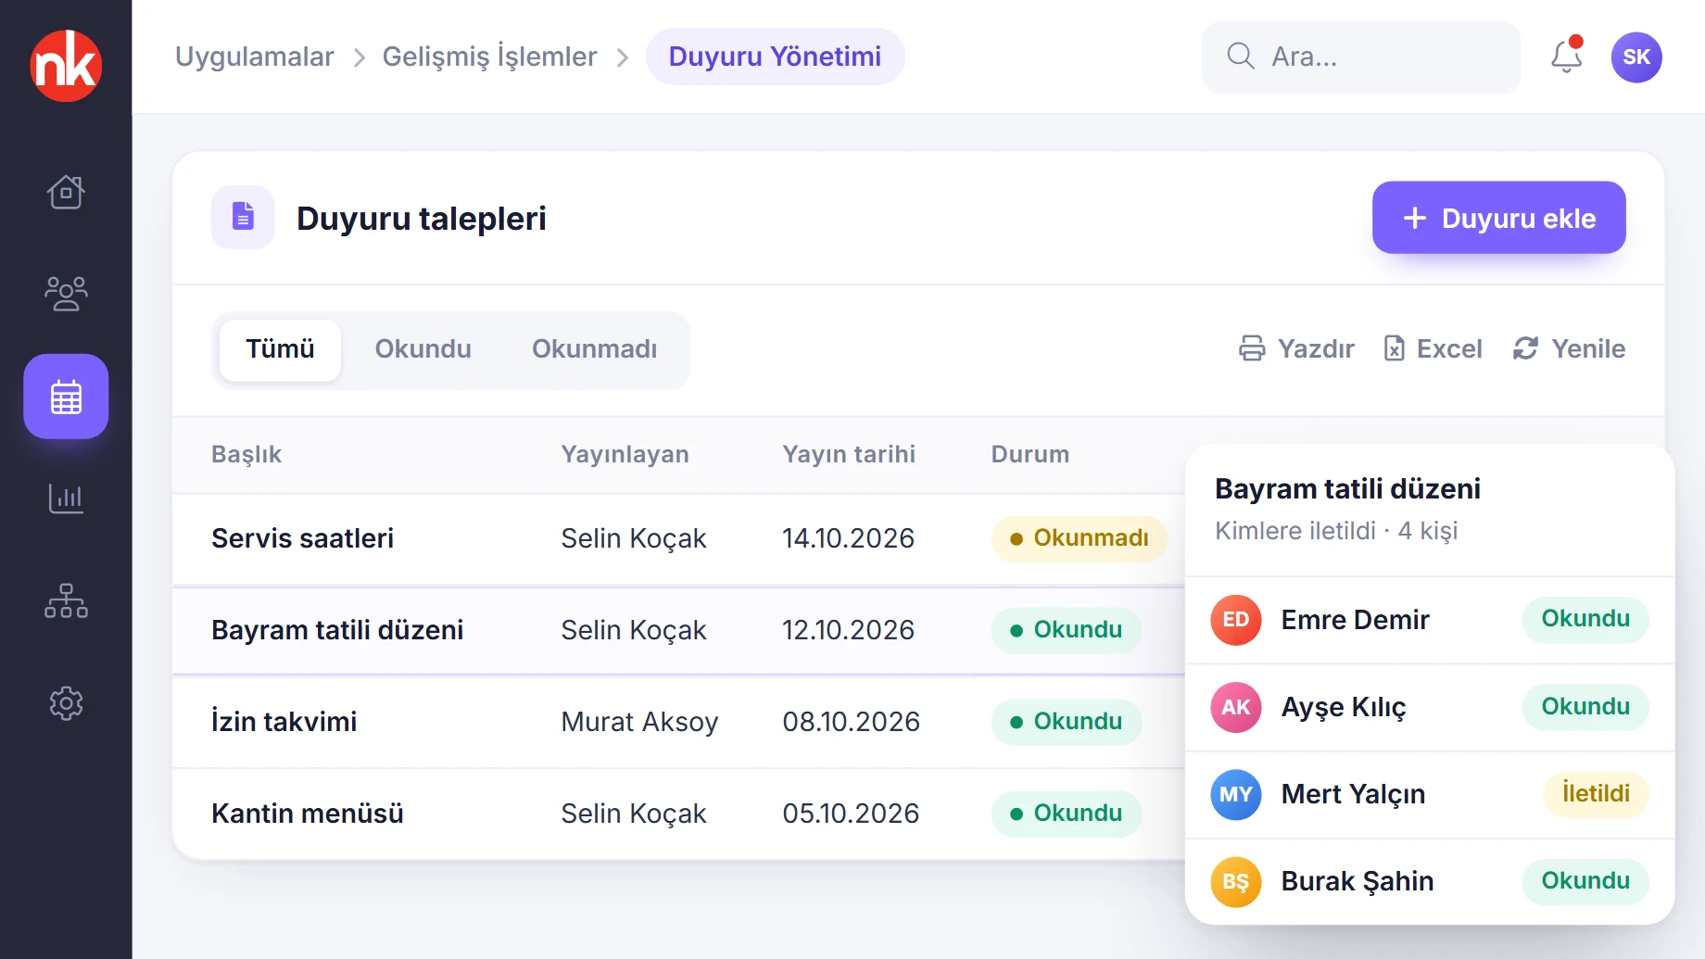Click the Yenile refresh button

[x=1569, y=348]
